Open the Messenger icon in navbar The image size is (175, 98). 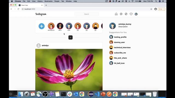[x=121, y=14]
